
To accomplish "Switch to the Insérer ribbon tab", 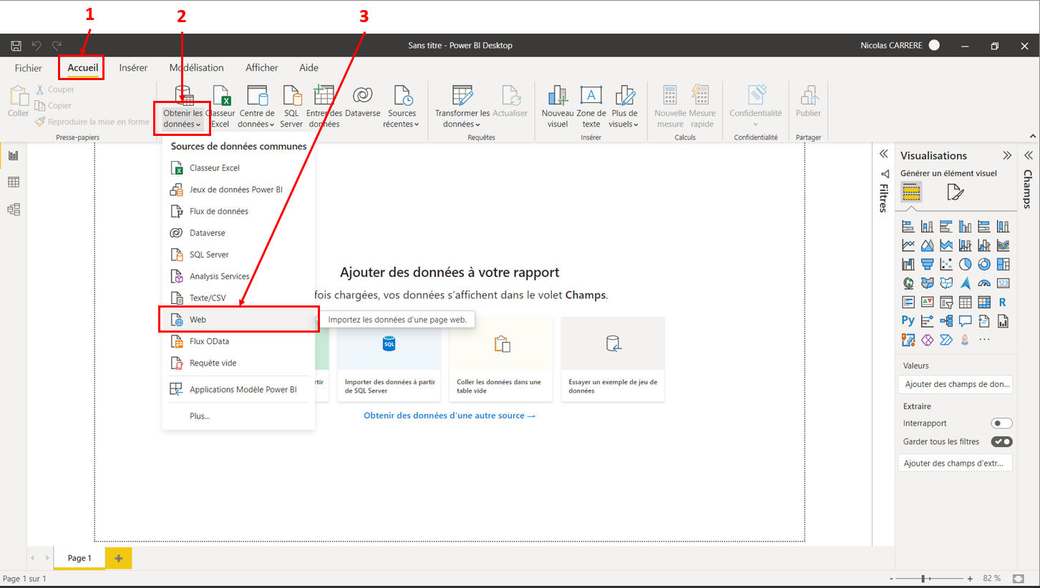I will [133, 67].
